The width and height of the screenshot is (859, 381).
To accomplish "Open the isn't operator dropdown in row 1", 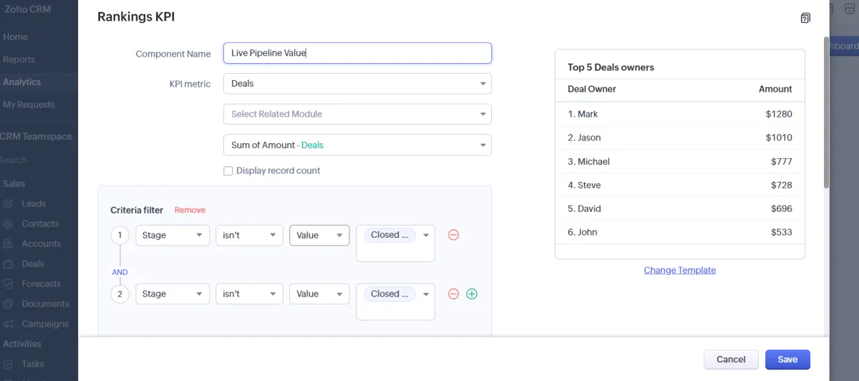I will pos(249,235).
